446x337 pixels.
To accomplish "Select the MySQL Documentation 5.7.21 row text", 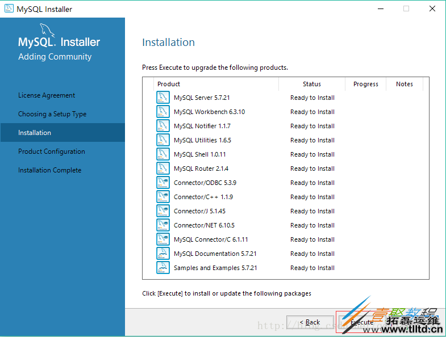I will coord(215,254).
